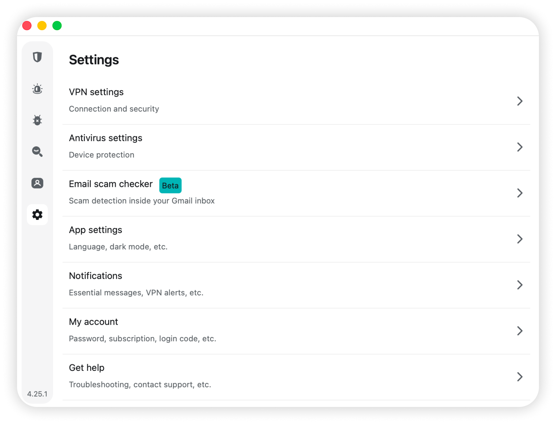
Task: Open Notifications settings title
Action: [x=95, y=276]
